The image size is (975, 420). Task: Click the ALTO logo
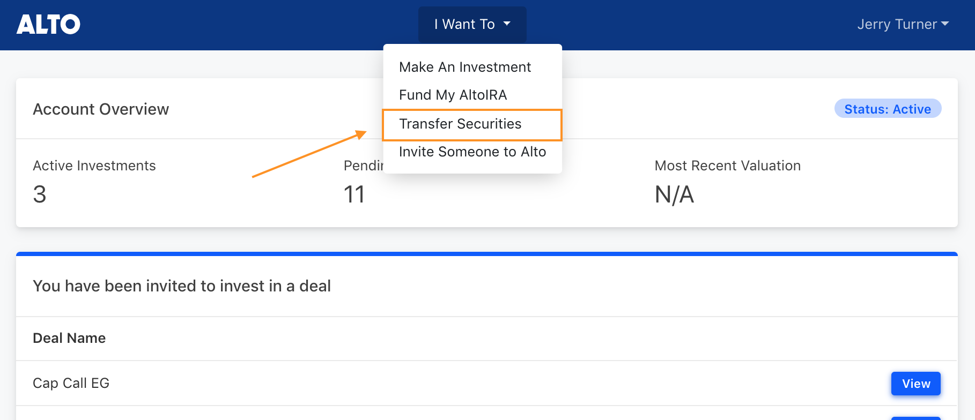tap(48, 24)
